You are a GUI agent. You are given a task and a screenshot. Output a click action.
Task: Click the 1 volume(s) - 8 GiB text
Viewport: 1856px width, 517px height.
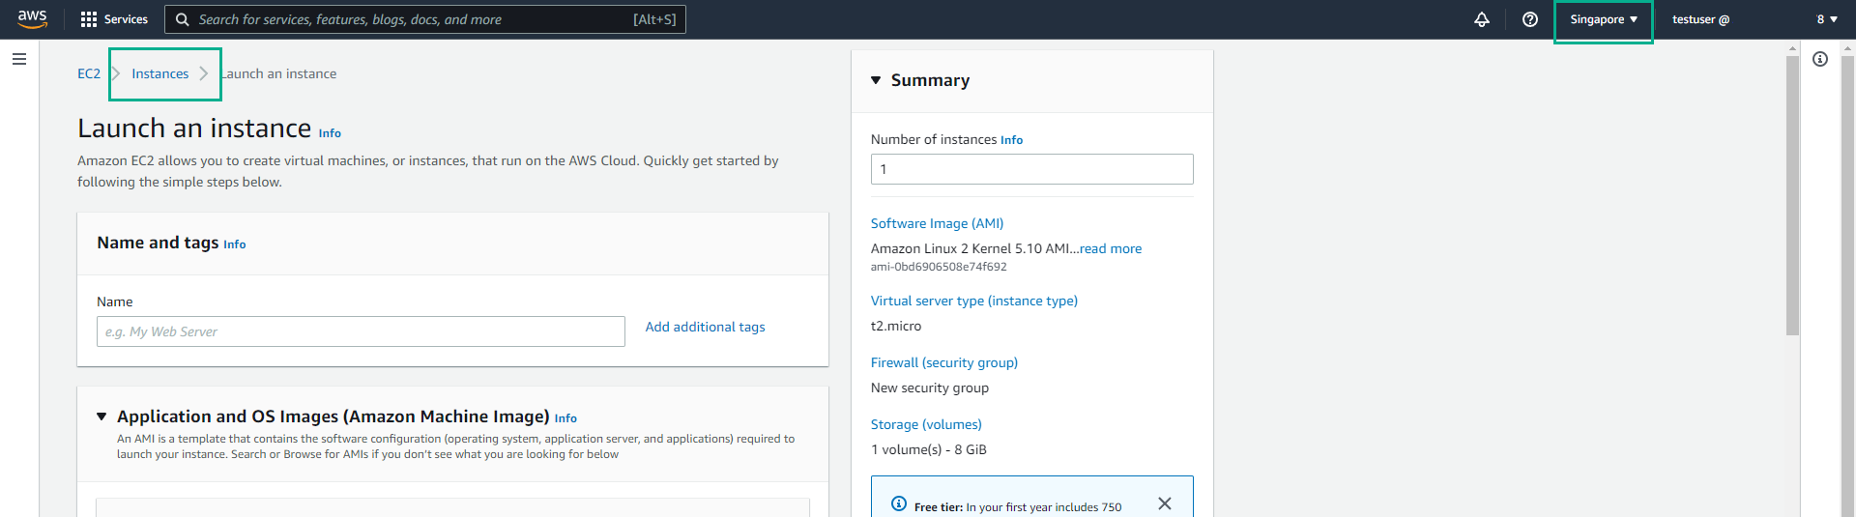pos(929,449)
